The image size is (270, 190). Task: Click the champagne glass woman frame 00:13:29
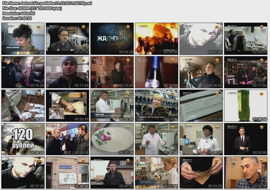112,72
